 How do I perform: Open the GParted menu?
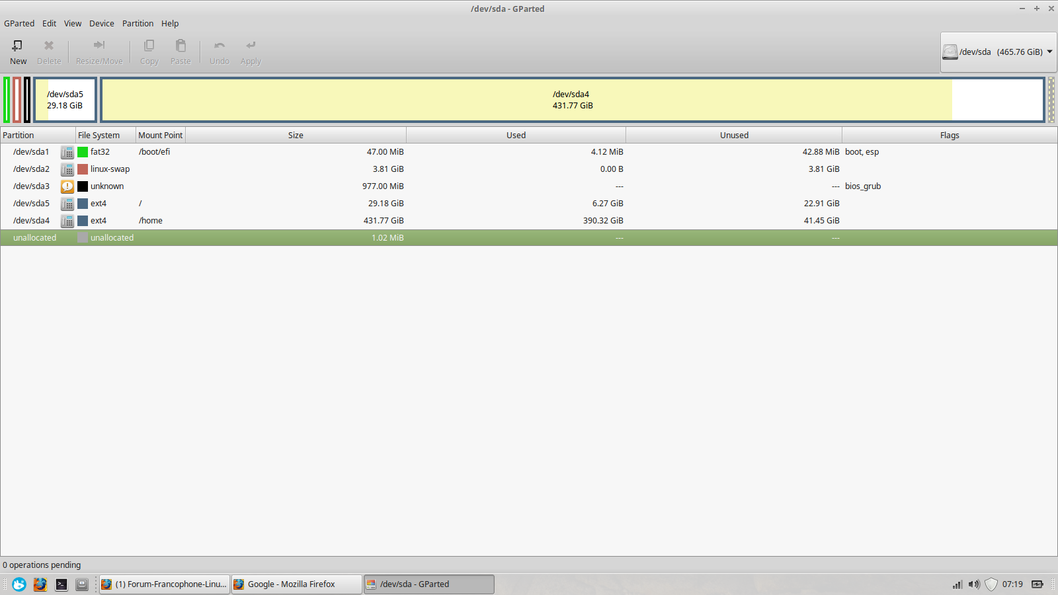[19, 23]
